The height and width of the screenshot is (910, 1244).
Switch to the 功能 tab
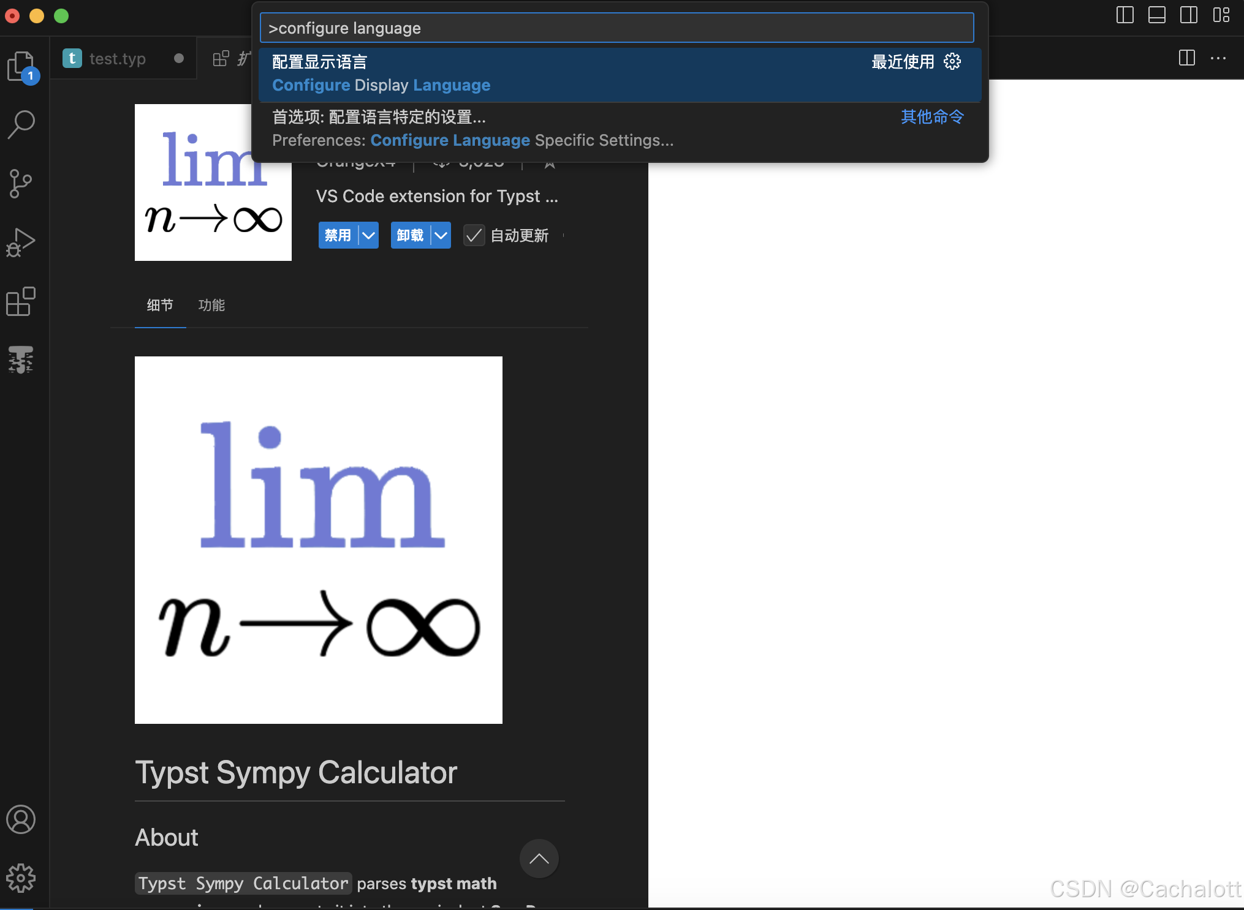(x=211, y=305)
